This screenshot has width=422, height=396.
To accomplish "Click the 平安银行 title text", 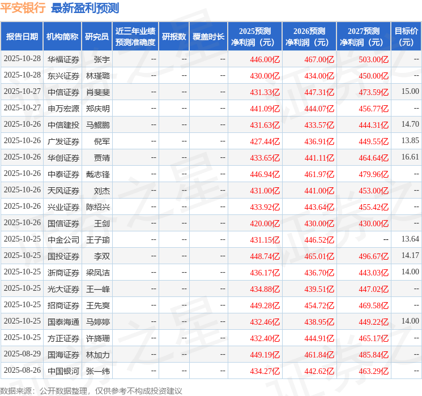I will [x=23, y=8].
